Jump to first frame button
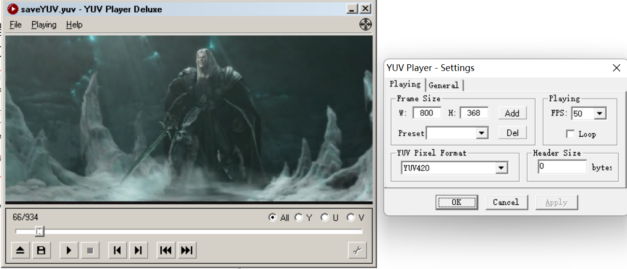Viewport: 627px width, 269px height. (x=166, y=250)
